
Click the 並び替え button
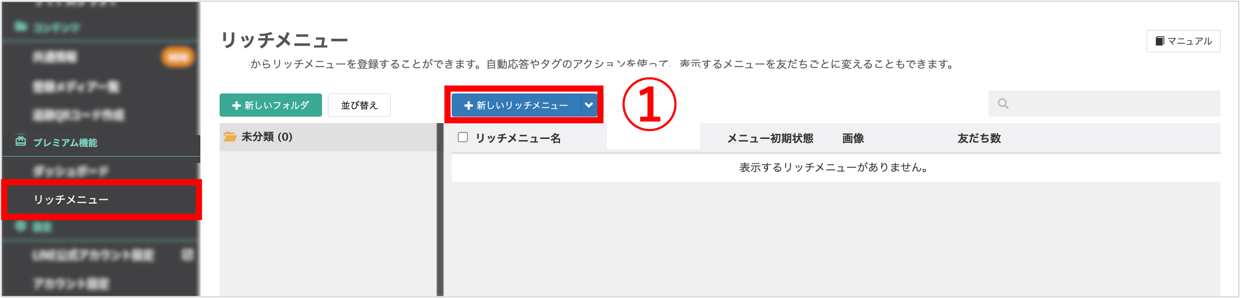[x=359, y=105]
